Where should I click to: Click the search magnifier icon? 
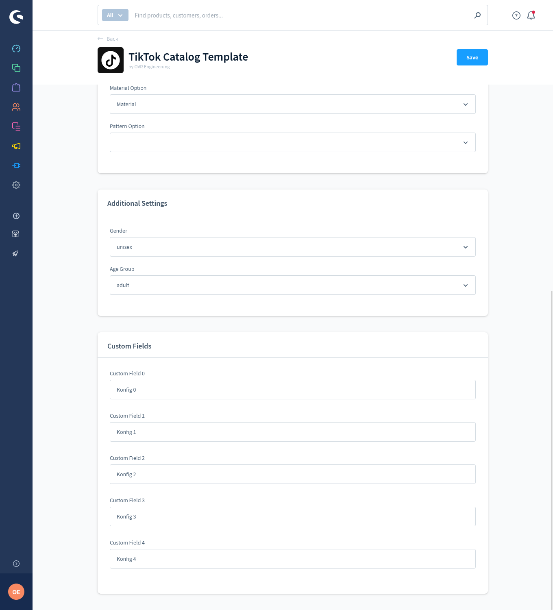click(x=477, y=15)
